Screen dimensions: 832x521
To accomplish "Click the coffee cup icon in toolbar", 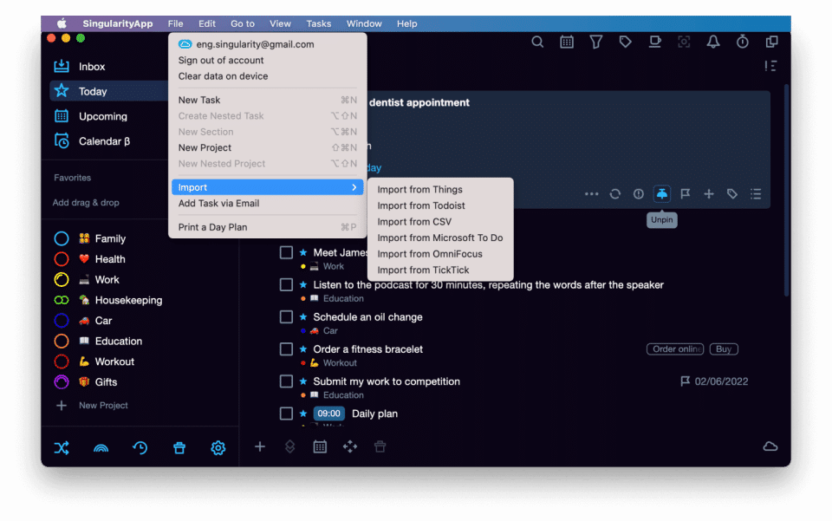I will coord(655,42).
